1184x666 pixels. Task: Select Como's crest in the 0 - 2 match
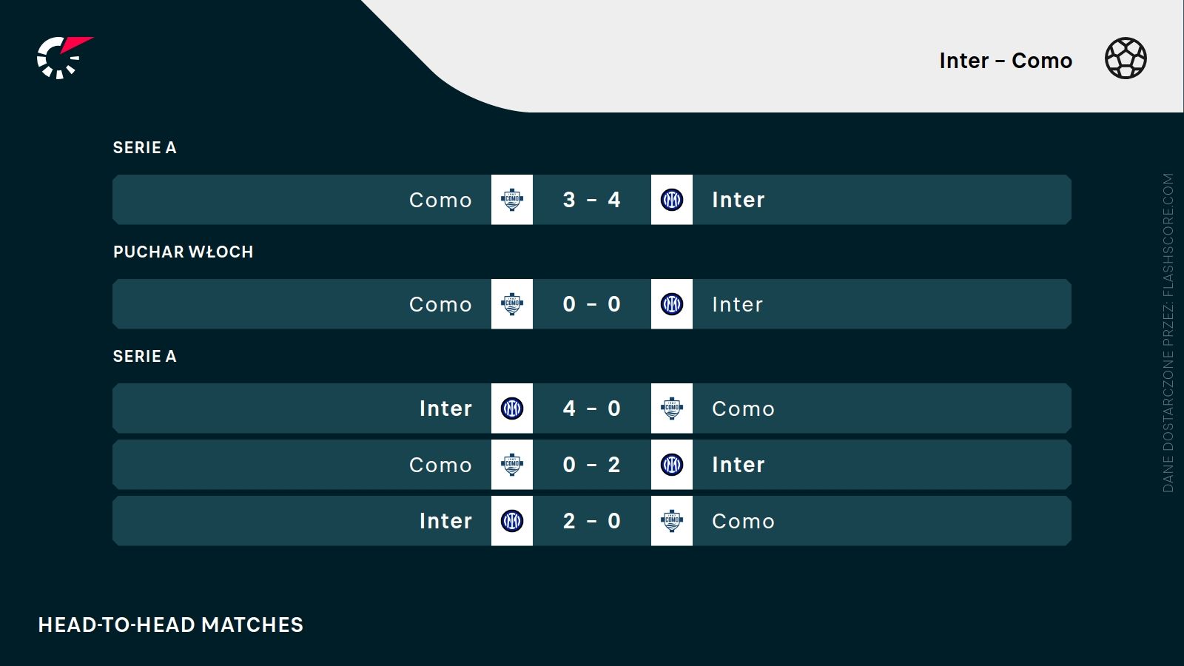(x=512, y=465)
